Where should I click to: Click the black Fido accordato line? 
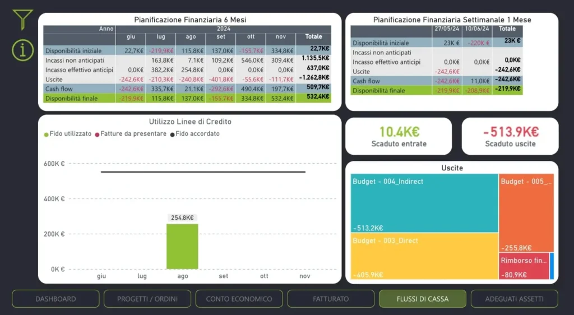[x=203, y=172]
